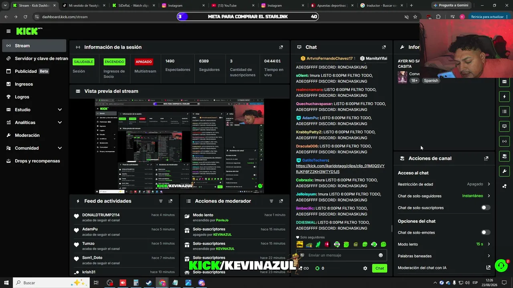Viewport: 513px width, 288px height.
Task: Open Chrome extensions puzzle icon
Action: [438, 17]
